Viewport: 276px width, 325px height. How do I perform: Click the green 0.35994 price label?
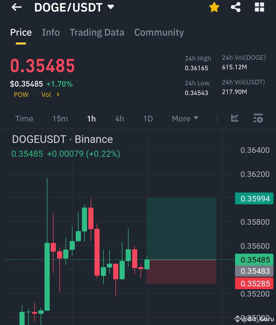tap(254, 198)
